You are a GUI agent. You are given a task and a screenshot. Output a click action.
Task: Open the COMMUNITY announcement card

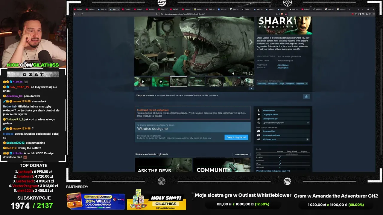(x=222, y=165)
